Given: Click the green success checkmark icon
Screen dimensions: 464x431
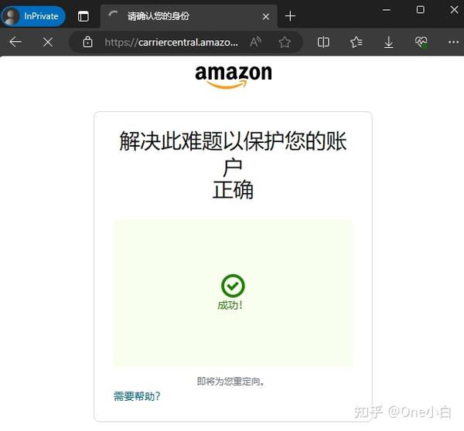Looking at the screenshot, I should (233, 286).
